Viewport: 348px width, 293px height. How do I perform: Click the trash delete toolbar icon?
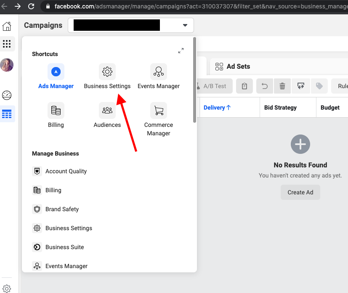coord(282,86)
